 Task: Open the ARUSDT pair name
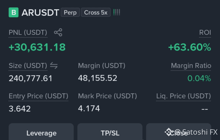tap(40, 13)
